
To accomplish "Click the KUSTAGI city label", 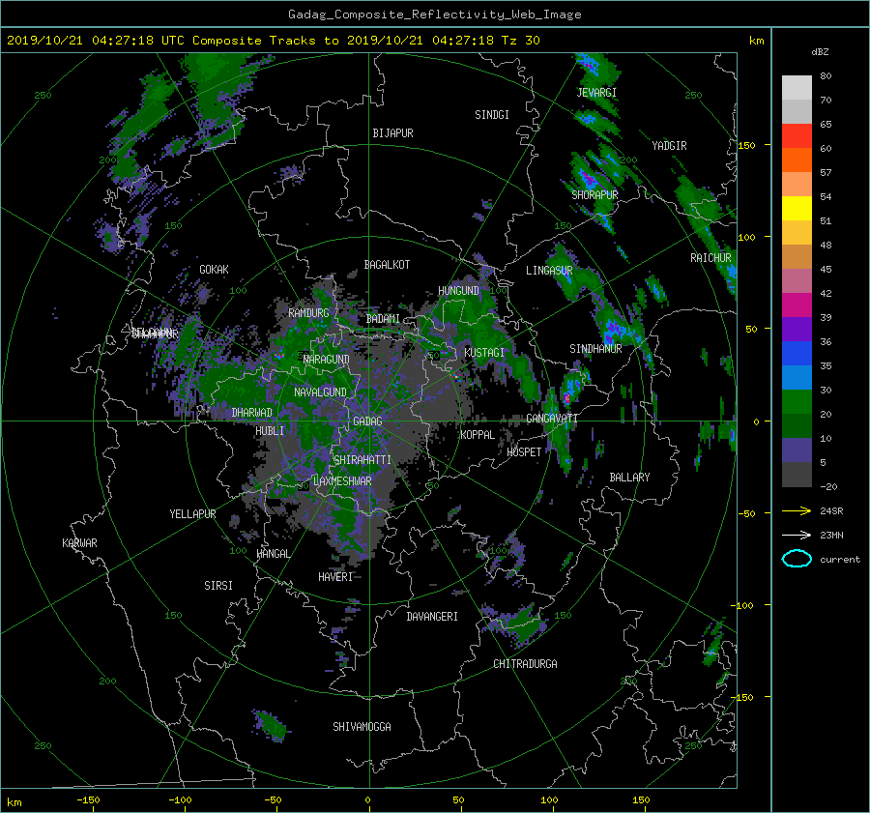I will [x=484, y=353].
